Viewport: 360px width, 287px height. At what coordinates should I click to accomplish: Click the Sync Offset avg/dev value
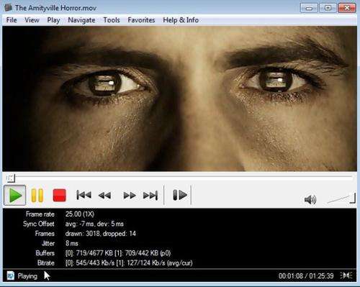click(94, 224)
